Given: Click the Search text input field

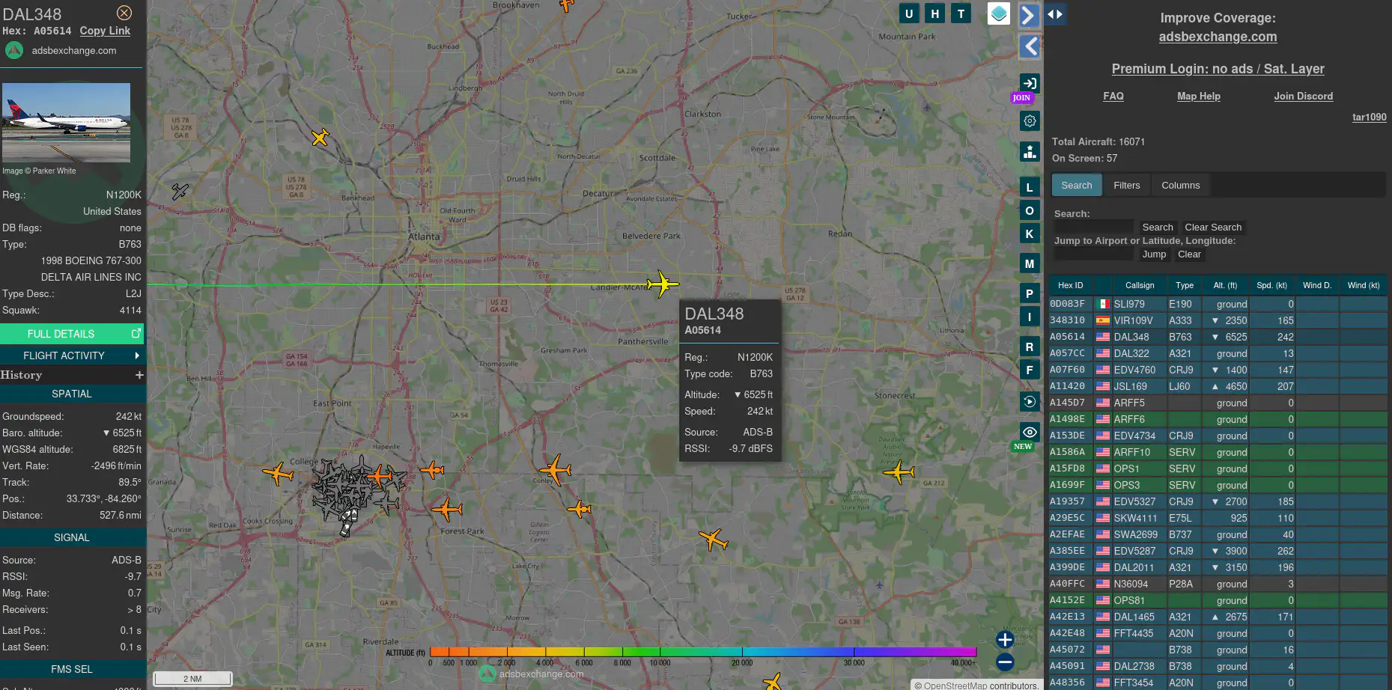Looking at the screenshot, I should pos(1094,227).
